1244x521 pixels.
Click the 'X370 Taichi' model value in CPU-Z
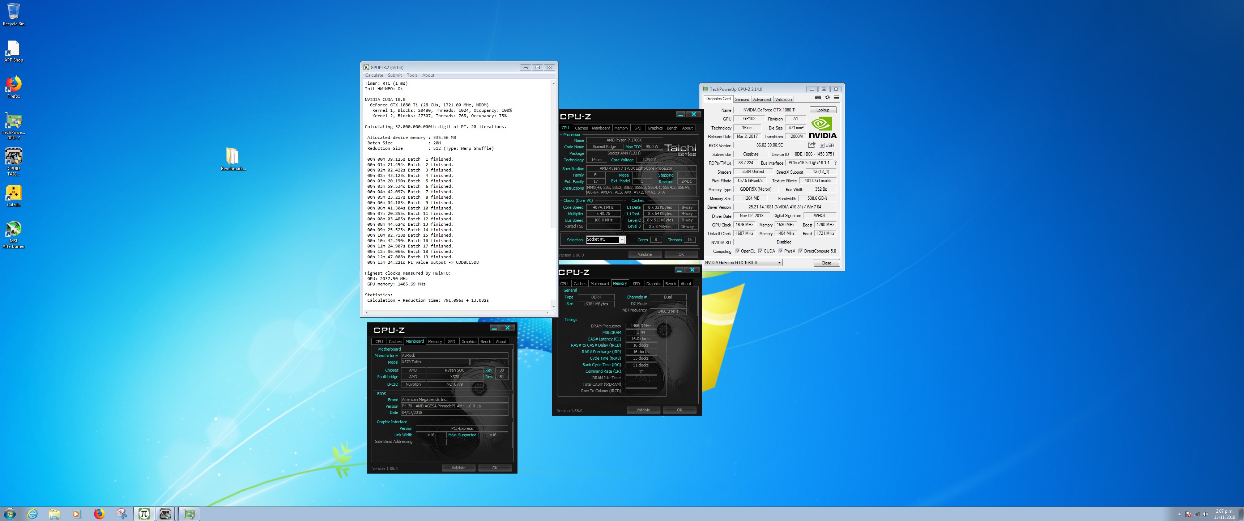(x=435, y=362)
